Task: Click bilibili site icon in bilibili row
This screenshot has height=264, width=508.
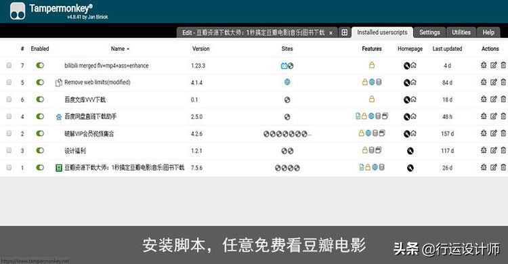Action: click(284, 66)
